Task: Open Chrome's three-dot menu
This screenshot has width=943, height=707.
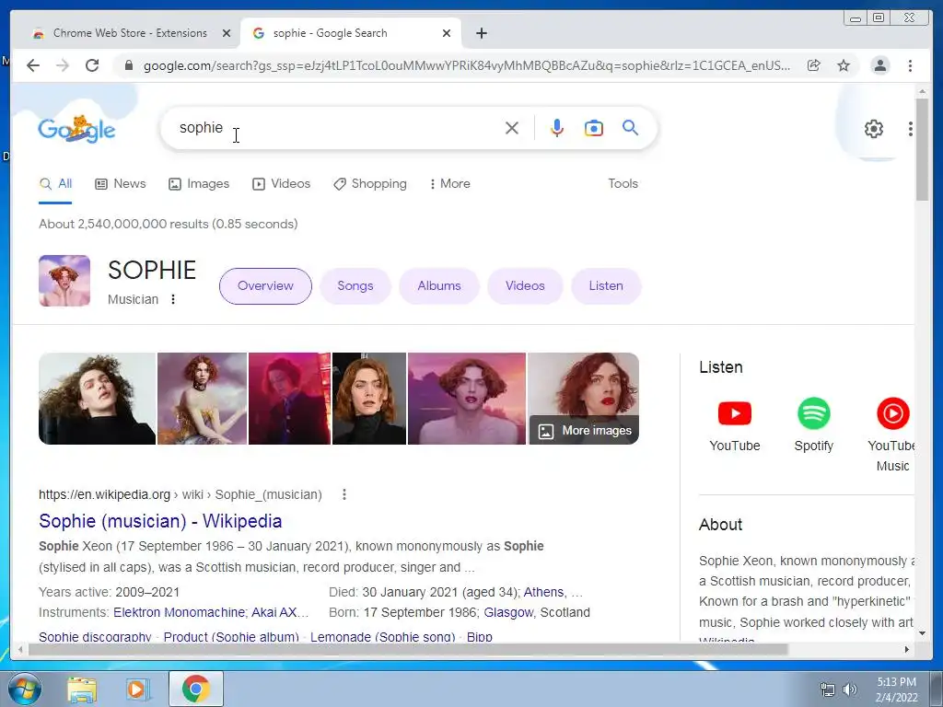Action: click(x=911, y=65)
